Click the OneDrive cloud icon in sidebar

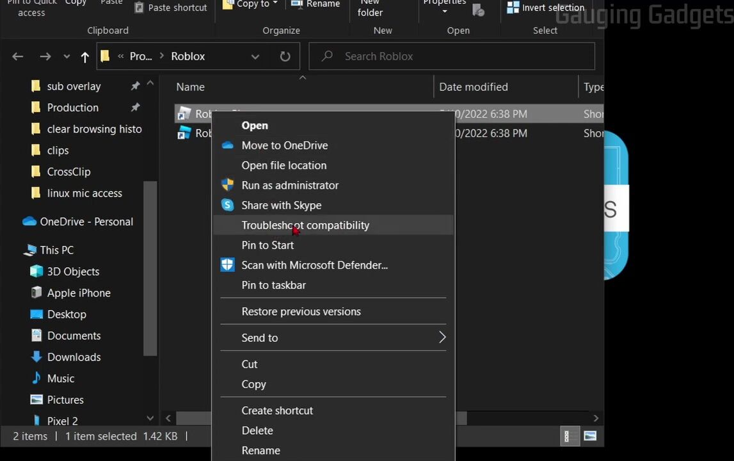pos(29,221)
